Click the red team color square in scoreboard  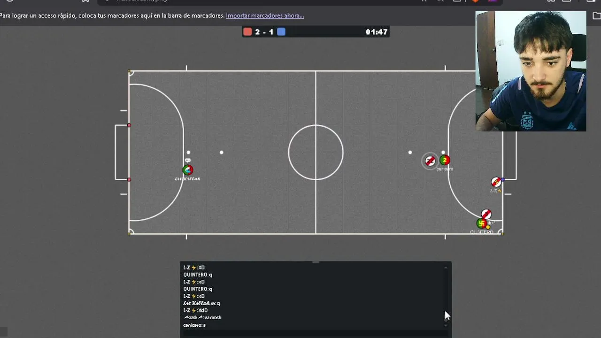(247, 32)
